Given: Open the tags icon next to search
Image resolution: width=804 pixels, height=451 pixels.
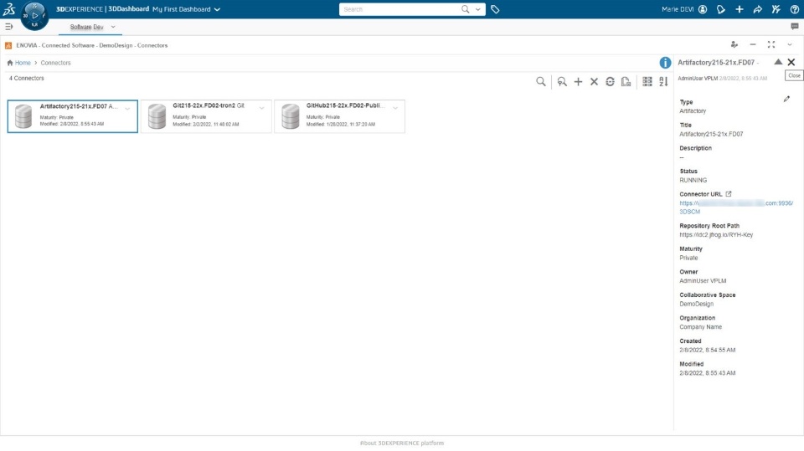Looking at the screenshot, I should (x=495, y=9).
